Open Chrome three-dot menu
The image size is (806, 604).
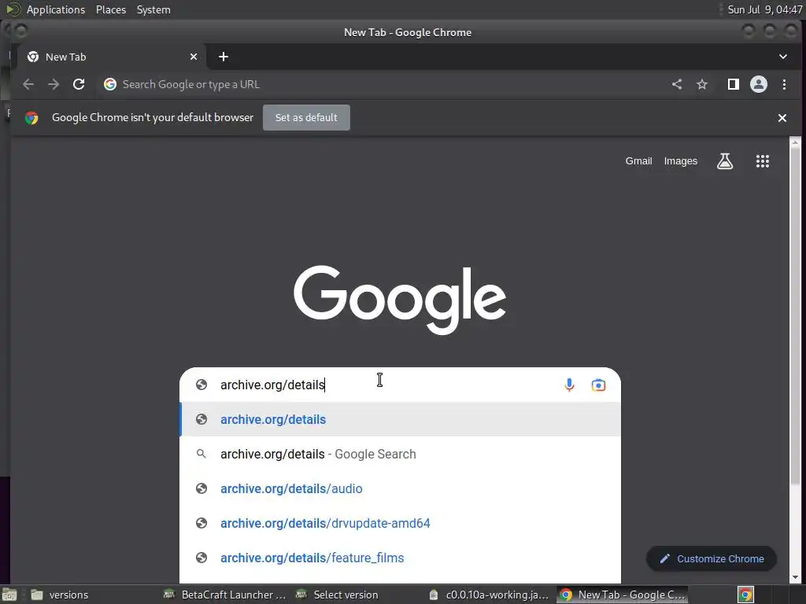pos(784,84)
